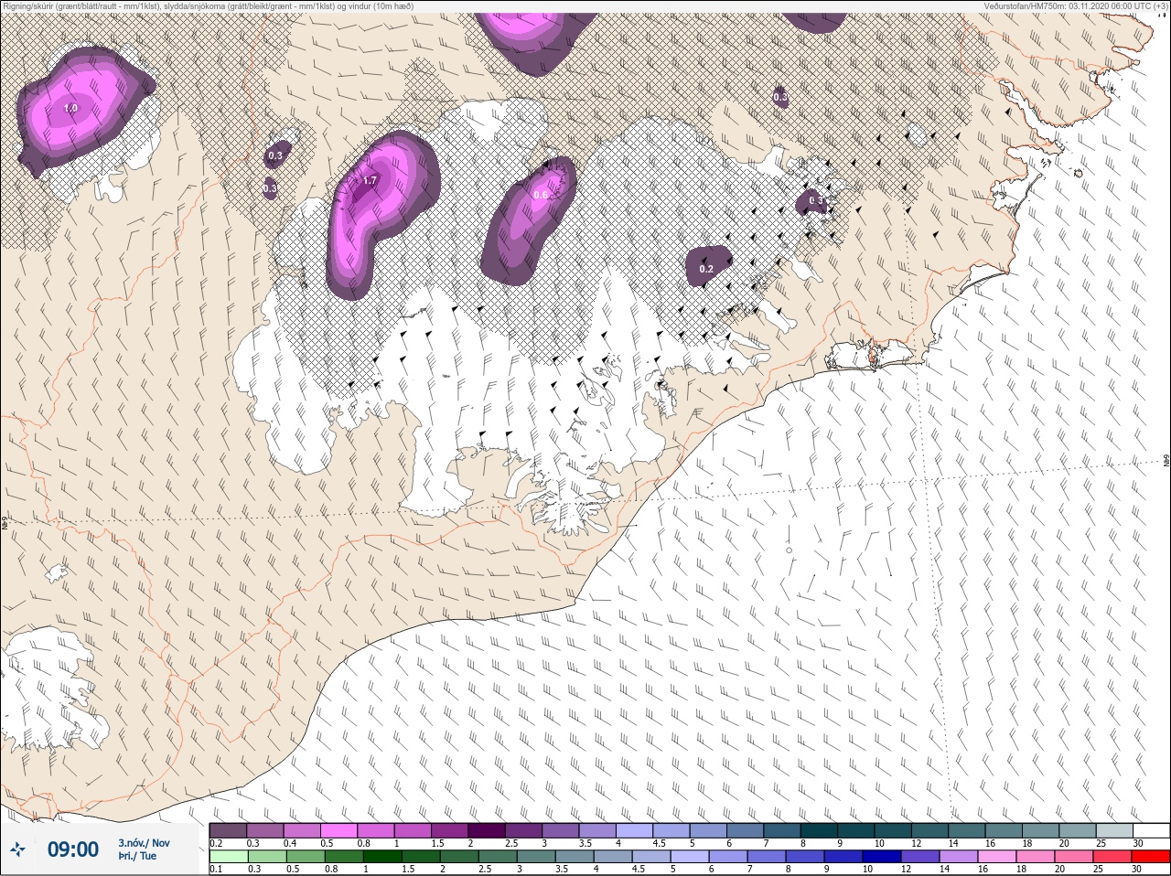
Task: Pick the bright pink 0.5 swatch in top legend
Action: coord(339,830)
